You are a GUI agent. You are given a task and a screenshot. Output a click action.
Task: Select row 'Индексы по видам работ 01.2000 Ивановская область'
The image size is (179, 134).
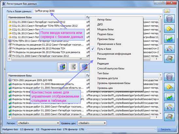pos(46,84)
